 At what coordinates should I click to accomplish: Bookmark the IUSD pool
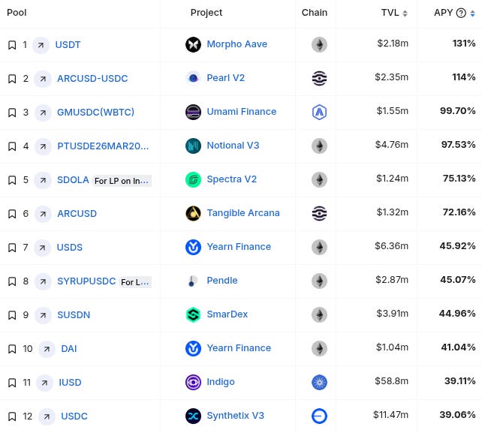click(x=12, y=383)
